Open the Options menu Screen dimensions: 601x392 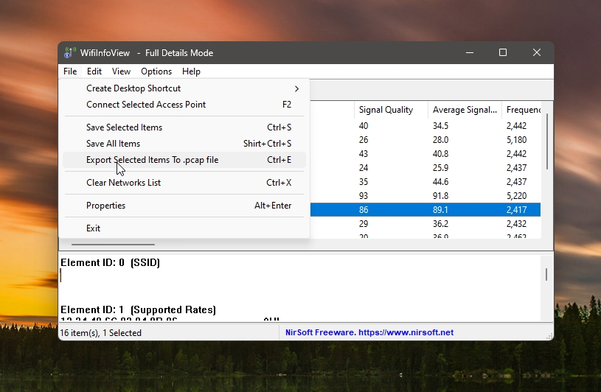click(156, 71)
